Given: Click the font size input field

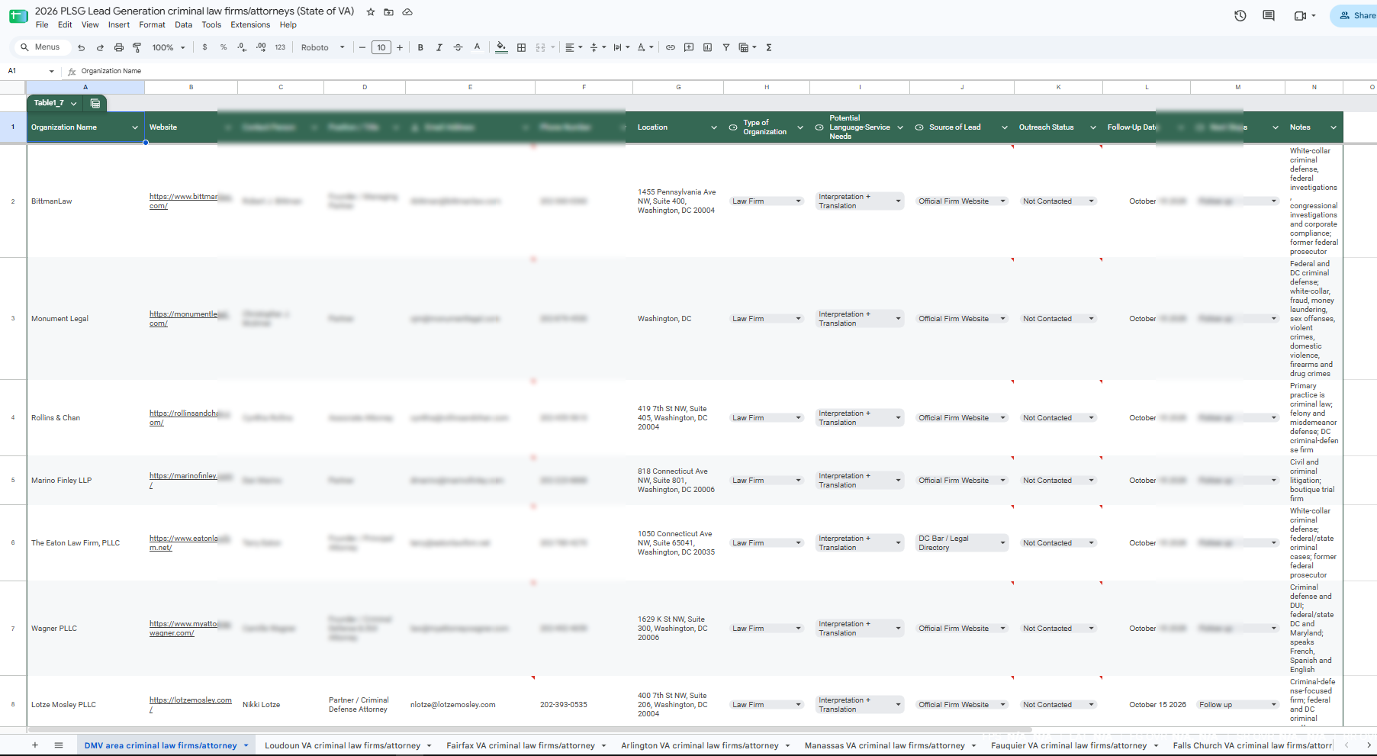Looking at the screenshot, I should point(381,47).
